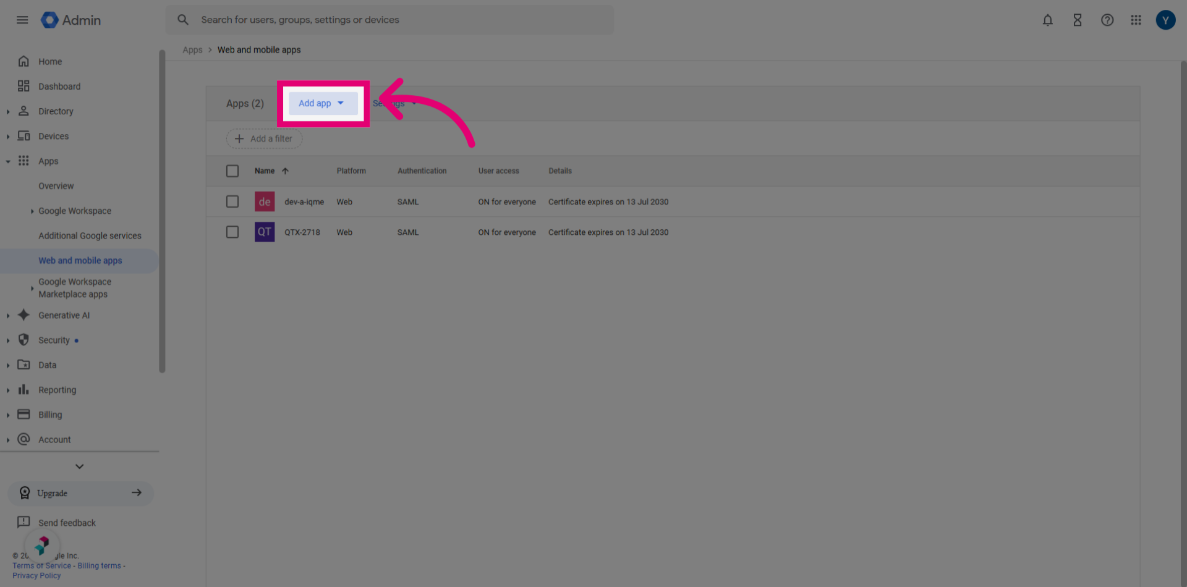Click the Directory person icon
Viewport: 1187px width, 587px height.
pyautogui.click(x=23, y=111)
